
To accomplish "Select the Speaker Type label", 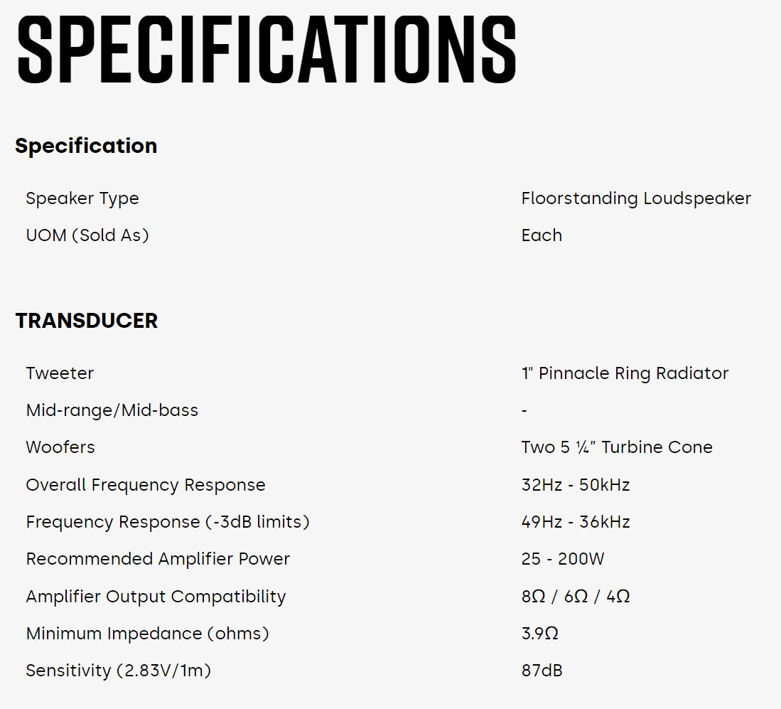I will click(82, 198).
